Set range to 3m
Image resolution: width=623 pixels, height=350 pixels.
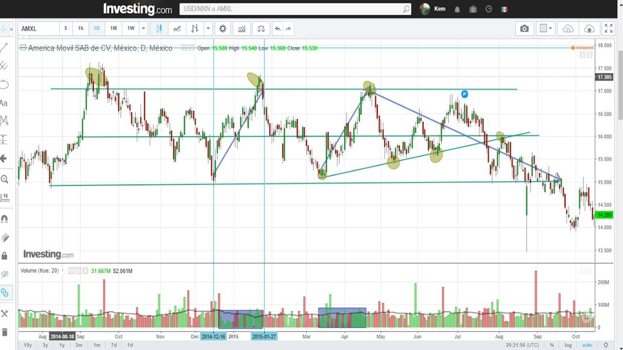point(79,345)
